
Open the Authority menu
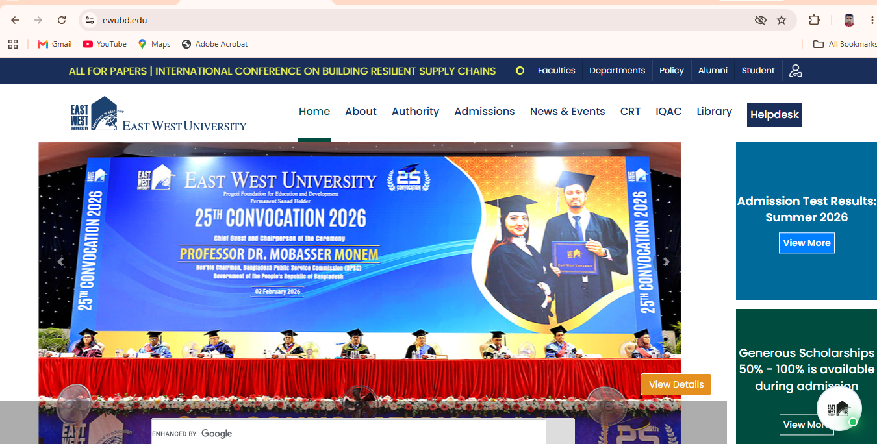coord(415,112)
